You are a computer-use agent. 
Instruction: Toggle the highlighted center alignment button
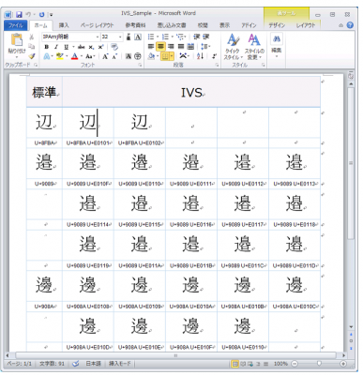click(160, 47)
